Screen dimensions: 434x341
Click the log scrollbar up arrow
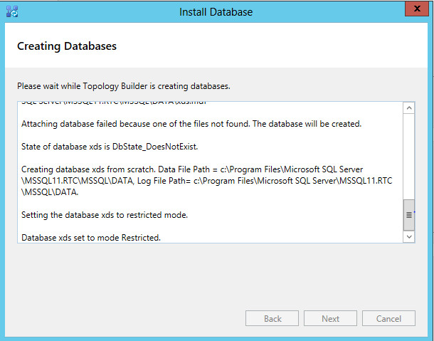point(408,108)
